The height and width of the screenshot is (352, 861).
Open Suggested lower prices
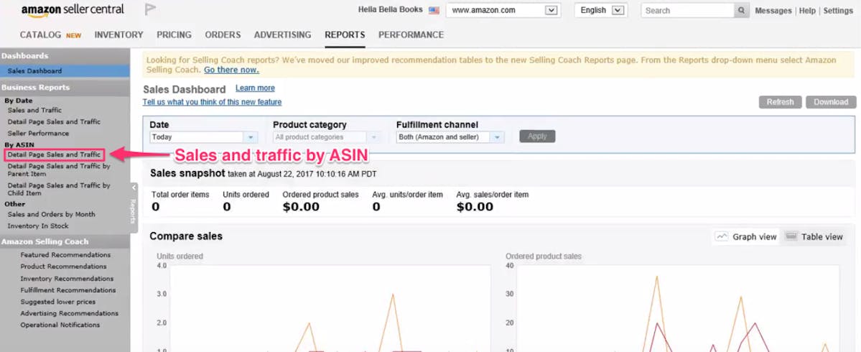tap(57, 302)
